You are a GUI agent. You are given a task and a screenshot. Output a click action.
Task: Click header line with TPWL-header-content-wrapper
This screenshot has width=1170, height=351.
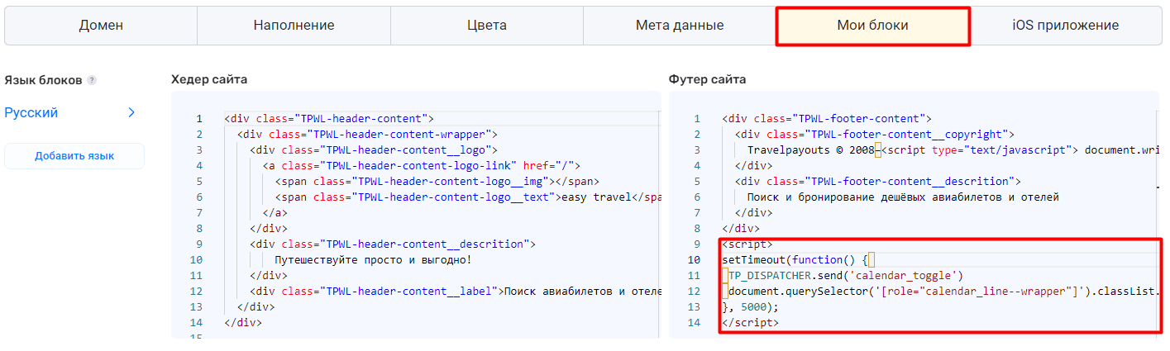pyautogui.click(x=366, y=135)
